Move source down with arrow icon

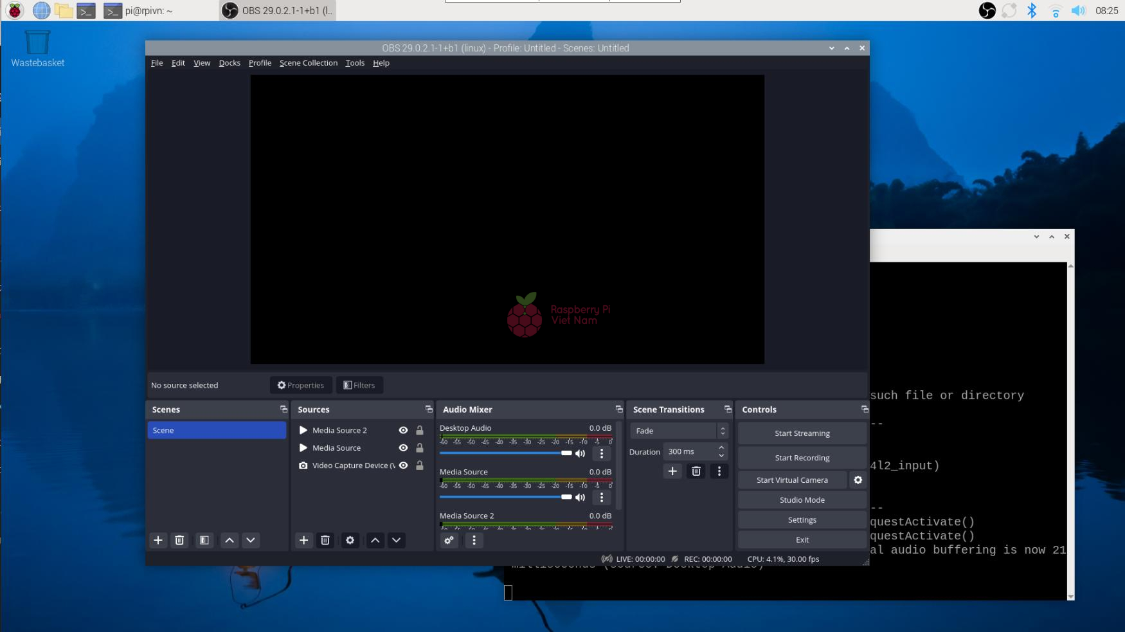[x=396, y=540]
